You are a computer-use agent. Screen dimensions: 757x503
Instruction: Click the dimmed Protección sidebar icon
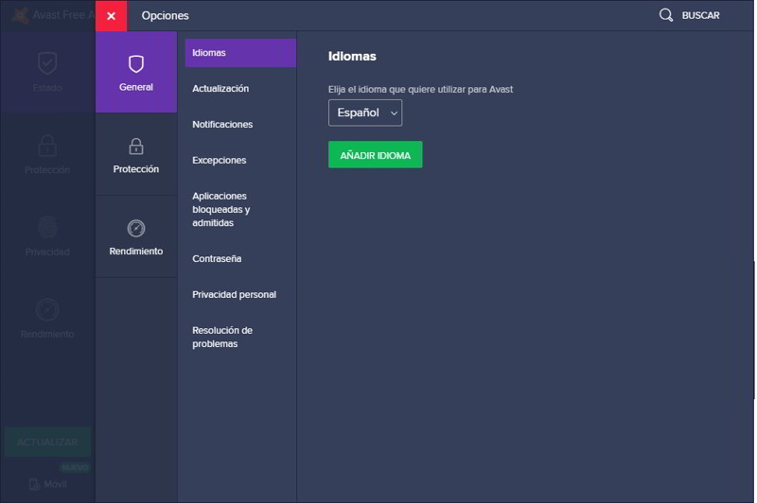click(47, 146)
